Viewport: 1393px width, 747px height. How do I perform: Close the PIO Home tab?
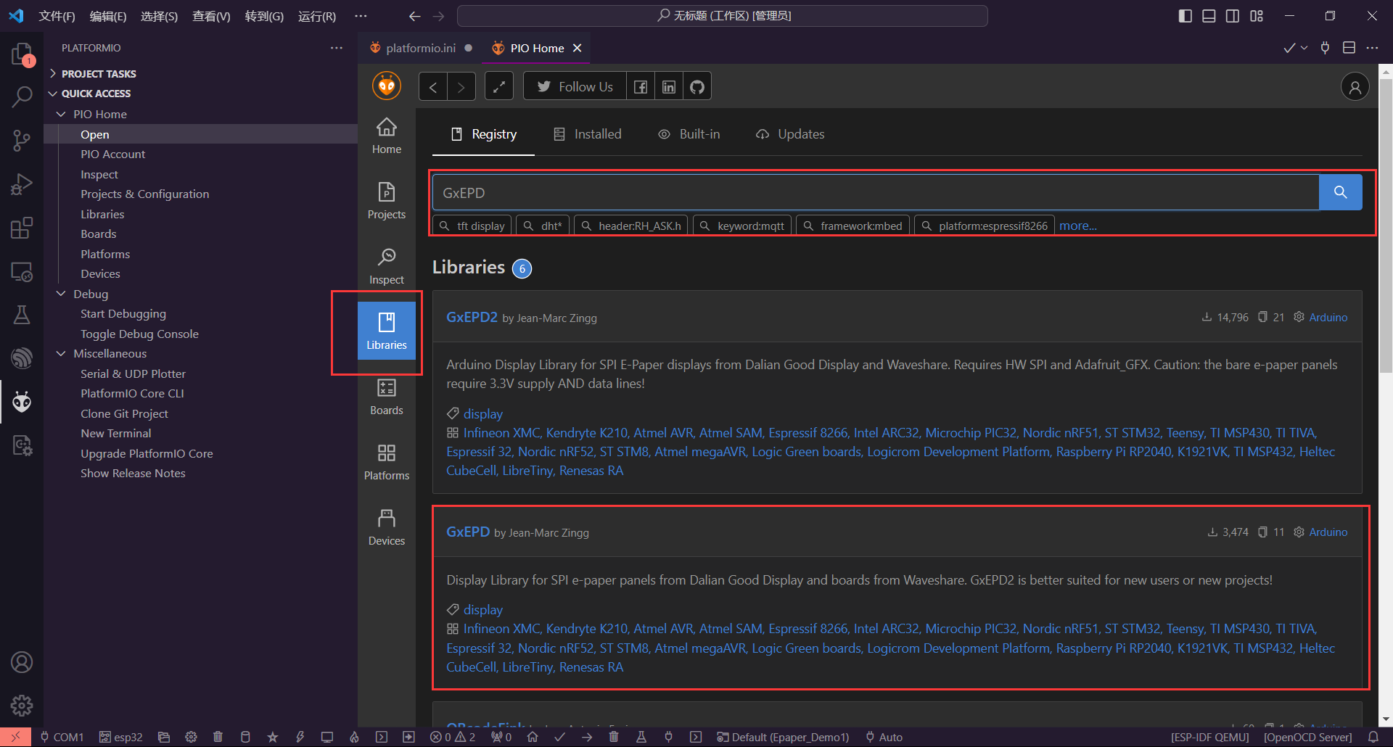(578, 48)
